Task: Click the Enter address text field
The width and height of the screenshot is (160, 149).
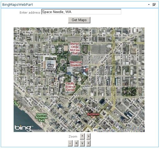Action: coord(81,12)
